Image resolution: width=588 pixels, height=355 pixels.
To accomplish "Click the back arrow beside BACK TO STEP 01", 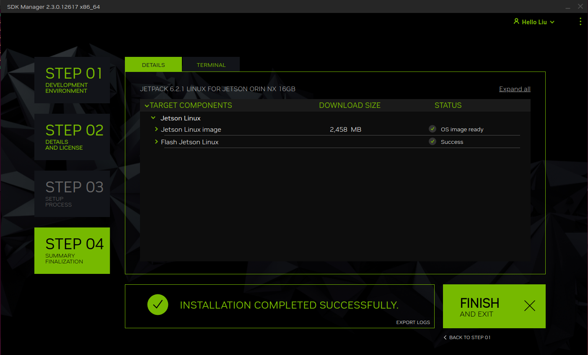I will pos(445,337).
